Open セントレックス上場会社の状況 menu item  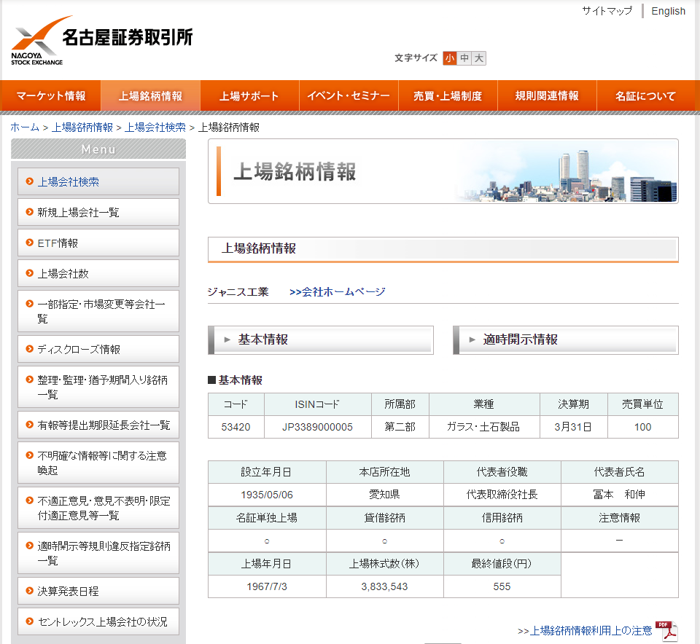pos(98,621)
